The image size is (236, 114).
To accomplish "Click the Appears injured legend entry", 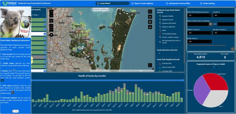I will pos(166,20).
